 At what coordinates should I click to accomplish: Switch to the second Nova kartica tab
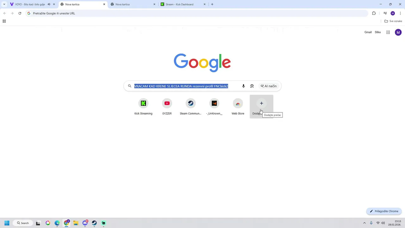(133, 4)
